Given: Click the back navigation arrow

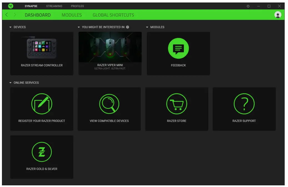Looking at the screenshot, I should pyautogui.click(x=7, y=15).
